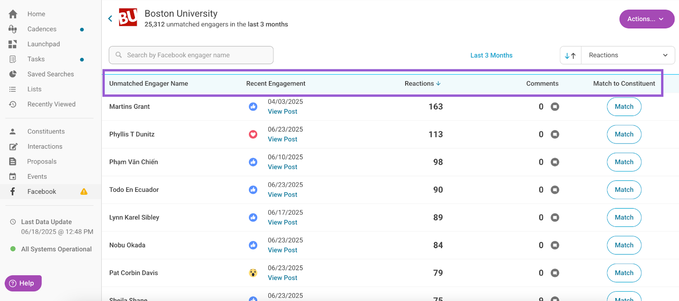Click the name Nobu Okada
Viewport: 679px width, 301px height.
pos(127,245)
